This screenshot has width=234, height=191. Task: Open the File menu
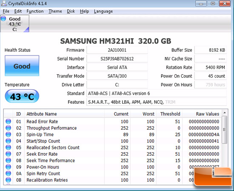click(6, 11)
